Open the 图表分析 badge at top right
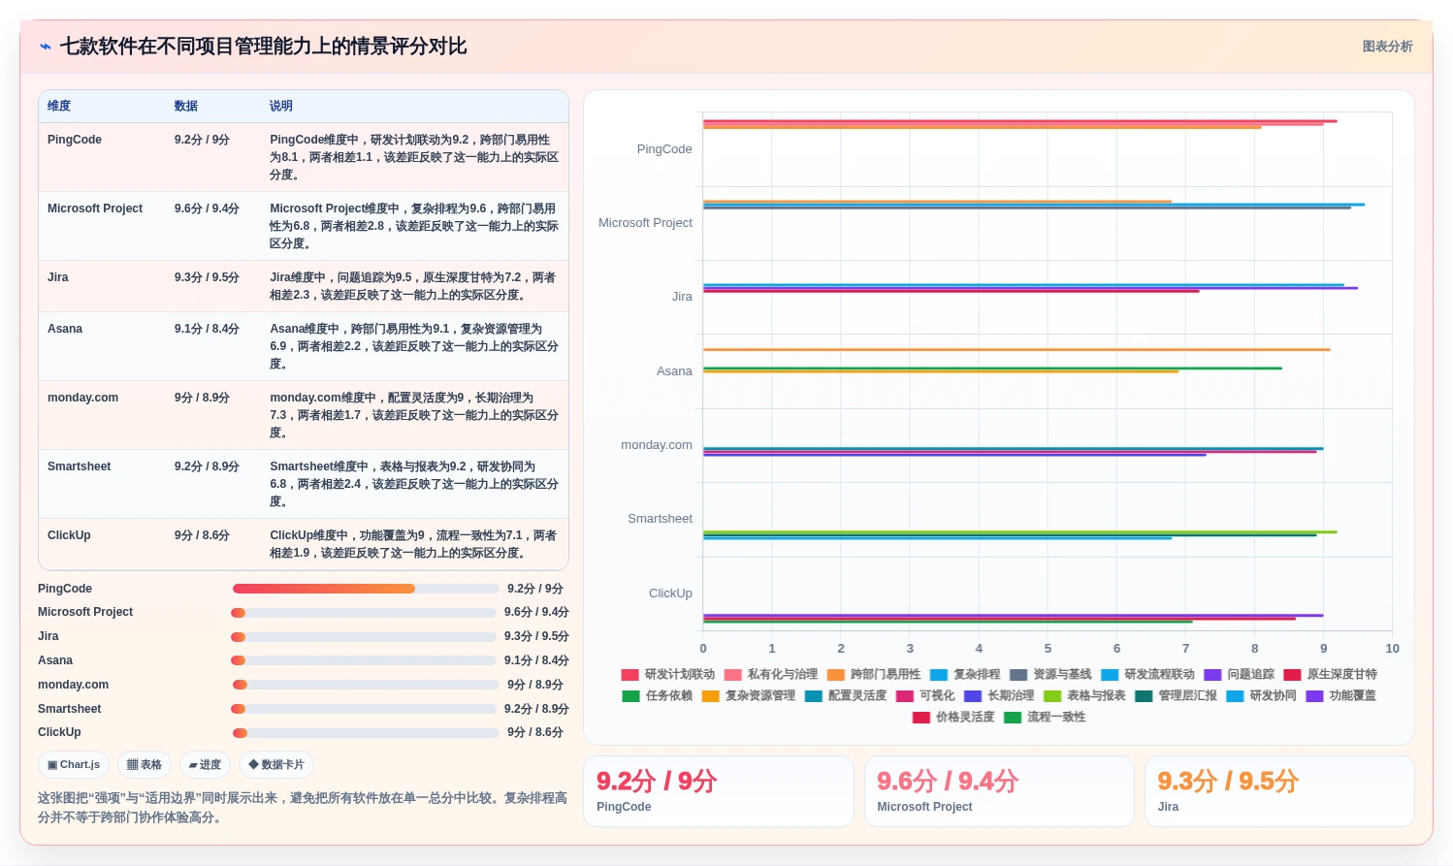The height and width of the screenshot is (866, 1453). pyautogui.click(x=1387, y=47)
